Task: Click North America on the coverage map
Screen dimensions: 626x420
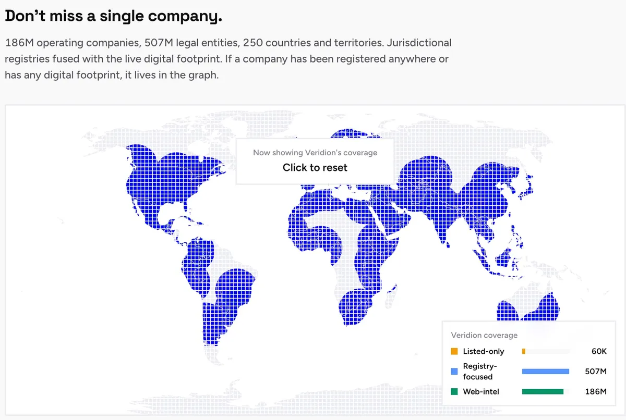Action: 167,182
